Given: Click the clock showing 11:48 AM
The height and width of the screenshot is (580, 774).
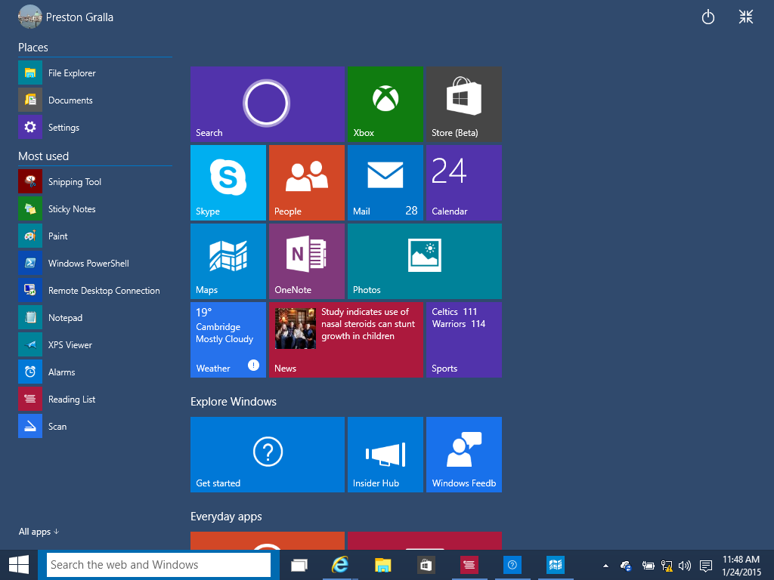Looking at the screenshot, I should 741,565.
